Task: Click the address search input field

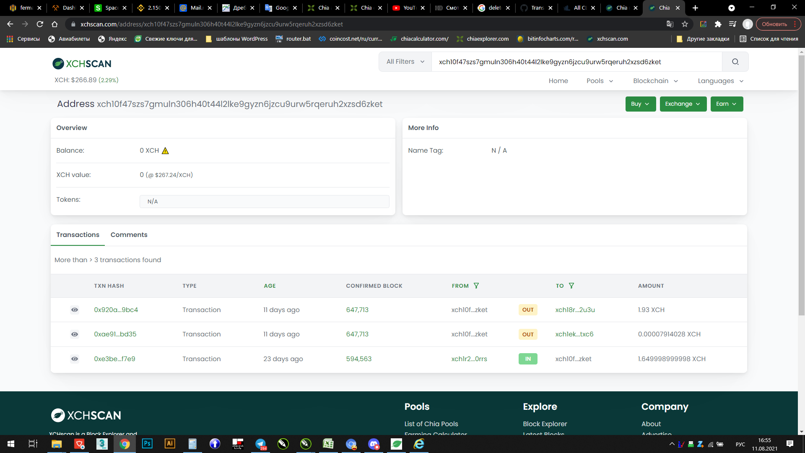Action: [x=576, y=62]
